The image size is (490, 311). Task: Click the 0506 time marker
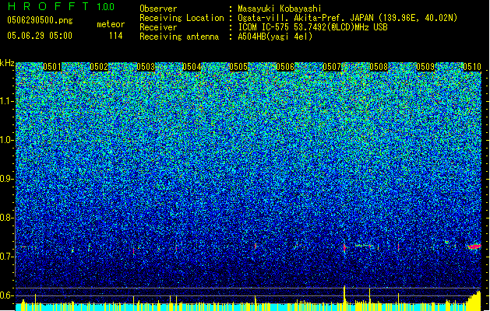click(x=285, y=67)
